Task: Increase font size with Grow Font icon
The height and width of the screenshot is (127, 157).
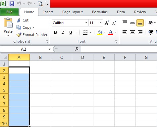Action: (x=107, y=23)
